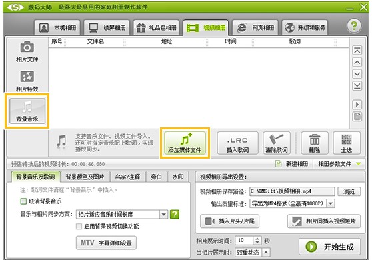Click the .LRC 插入歌词 button
Image resolution: width=372 pixels, height=260 pixels.
click(237, 143)
